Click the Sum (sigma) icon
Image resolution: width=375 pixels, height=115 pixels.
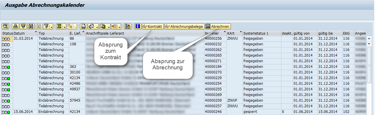59,26
